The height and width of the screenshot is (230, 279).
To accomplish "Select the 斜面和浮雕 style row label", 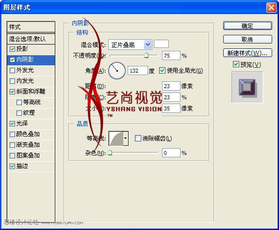I will tap(31, 92).
